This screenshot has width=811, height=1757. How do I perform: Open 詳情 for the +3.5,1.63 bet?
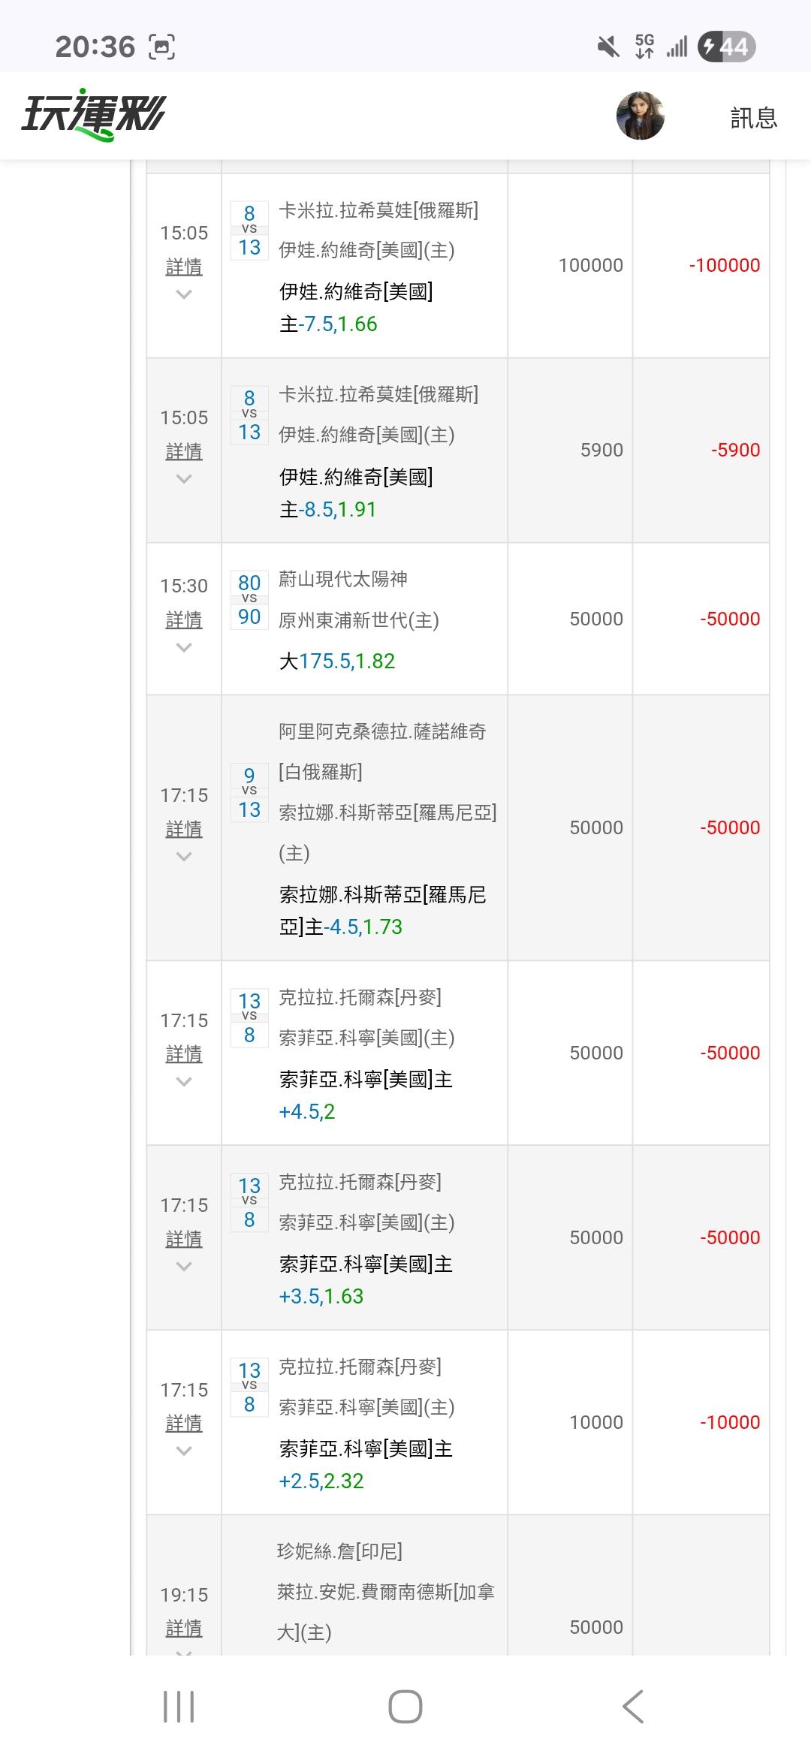184,1239
